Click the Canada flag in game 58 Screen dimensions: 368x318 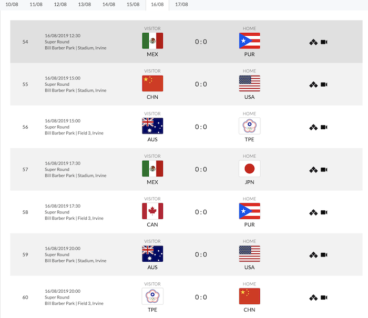(x=152, y=211)
